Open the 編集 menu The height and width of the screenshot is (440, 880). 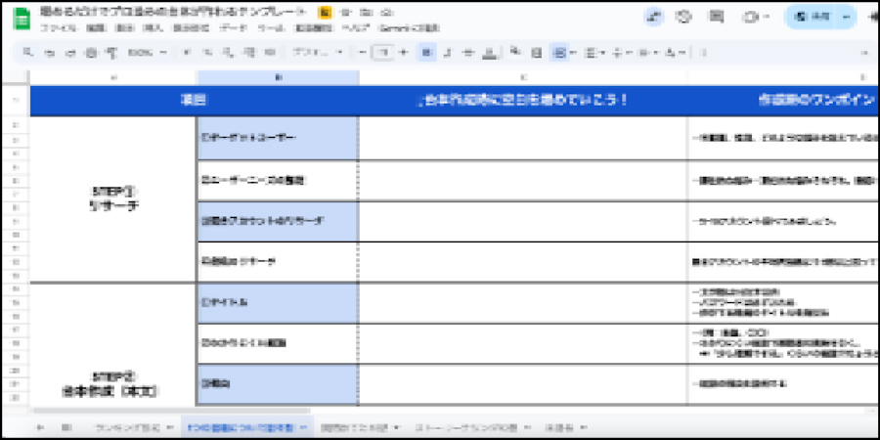tap(97, 28)
